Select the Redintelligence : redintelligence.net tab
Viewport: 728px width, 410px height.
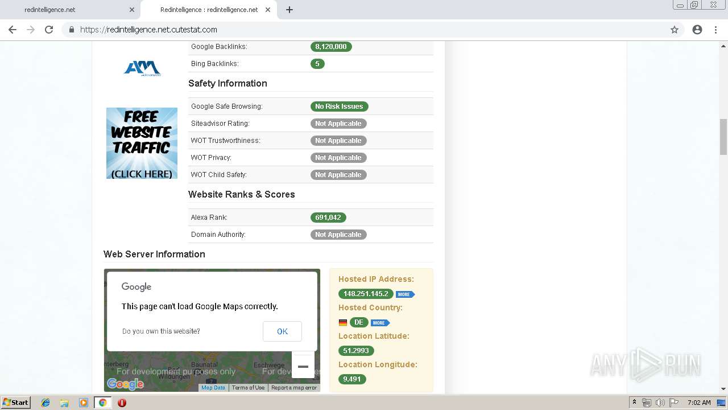click(x=208, y=10)
